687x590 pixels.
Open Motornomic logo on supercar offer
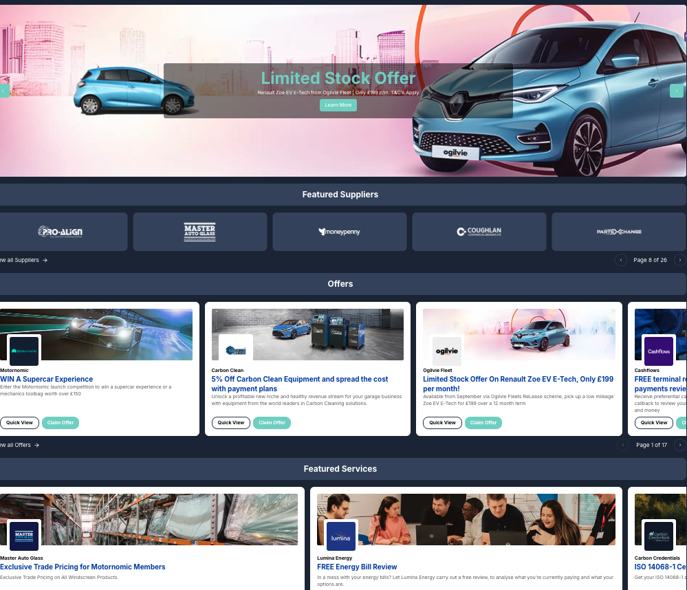tap(24, 351)
